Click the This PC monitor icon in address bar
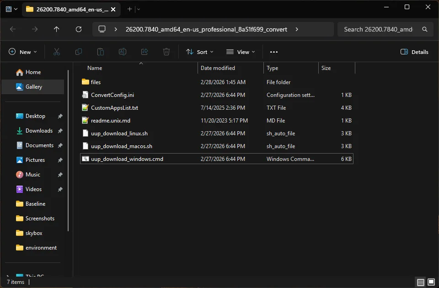The width and height of the screenshot is (439, 288). (x=102, y=29)
